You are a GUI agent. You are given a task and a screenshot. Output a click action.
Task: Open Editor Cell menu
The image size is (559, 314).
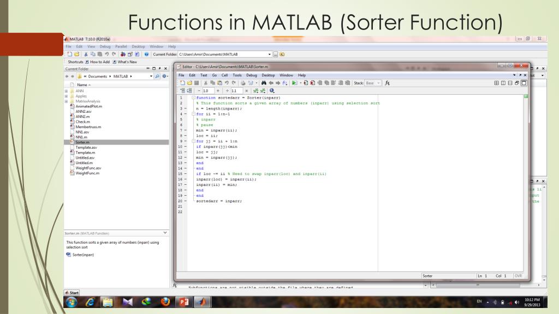click(x=224, y=75)
